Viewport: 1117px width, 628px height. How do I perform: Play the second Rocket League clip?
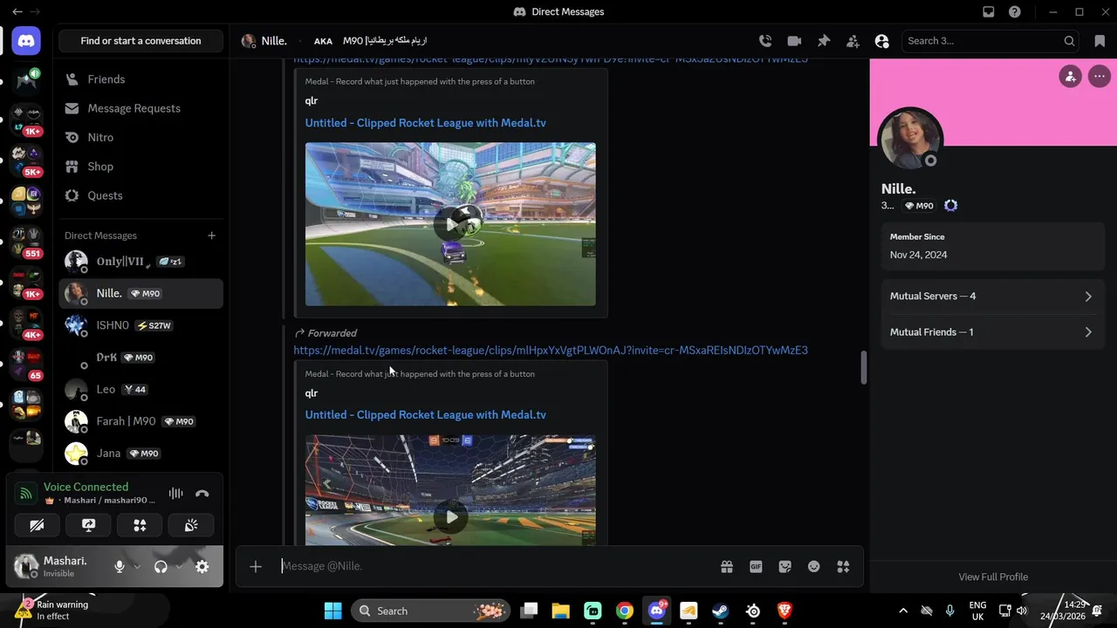(x=450, y=516)
